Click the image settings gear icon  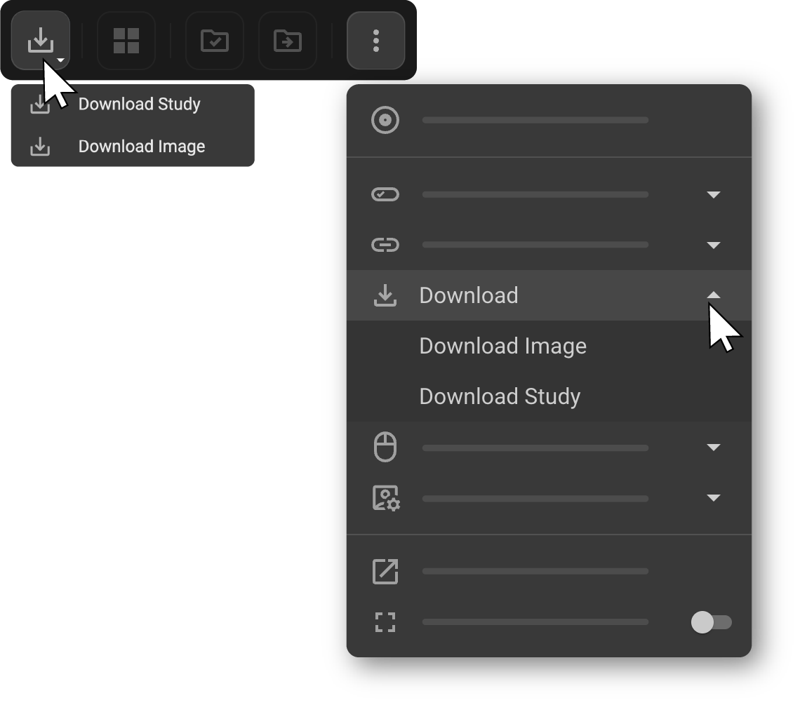click(385, 498)
